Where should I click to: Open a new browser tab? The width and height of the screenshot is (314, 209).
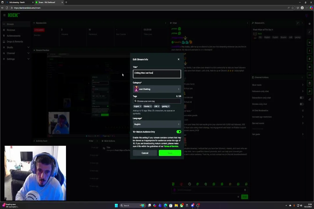click(66, 2)
